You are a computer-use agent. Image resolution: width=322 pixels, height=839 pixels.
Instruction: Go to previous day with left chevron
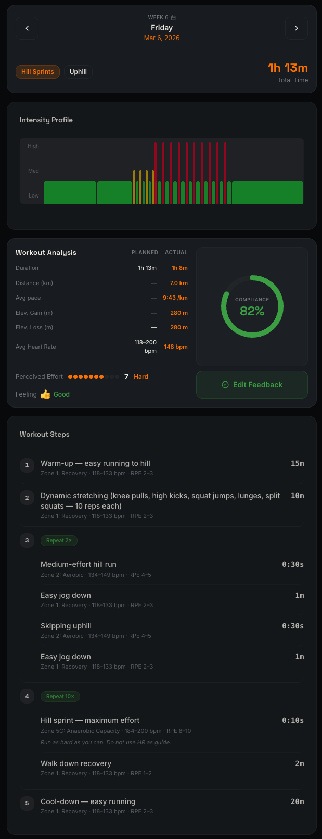pos(27,28)
